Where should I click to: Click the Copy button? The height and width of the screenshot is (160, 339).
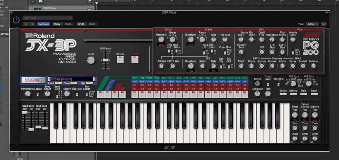[x=57, y=24]
